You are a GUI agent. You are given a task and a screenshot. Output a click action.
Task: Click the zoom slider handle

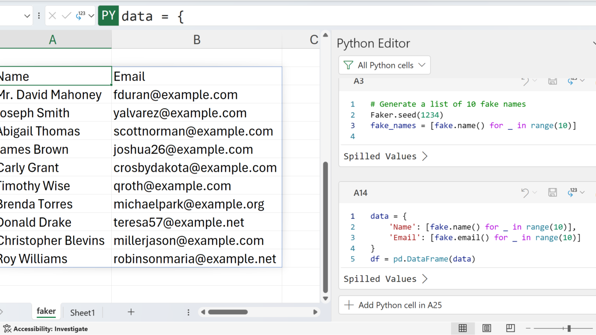[x=569, y=328]
